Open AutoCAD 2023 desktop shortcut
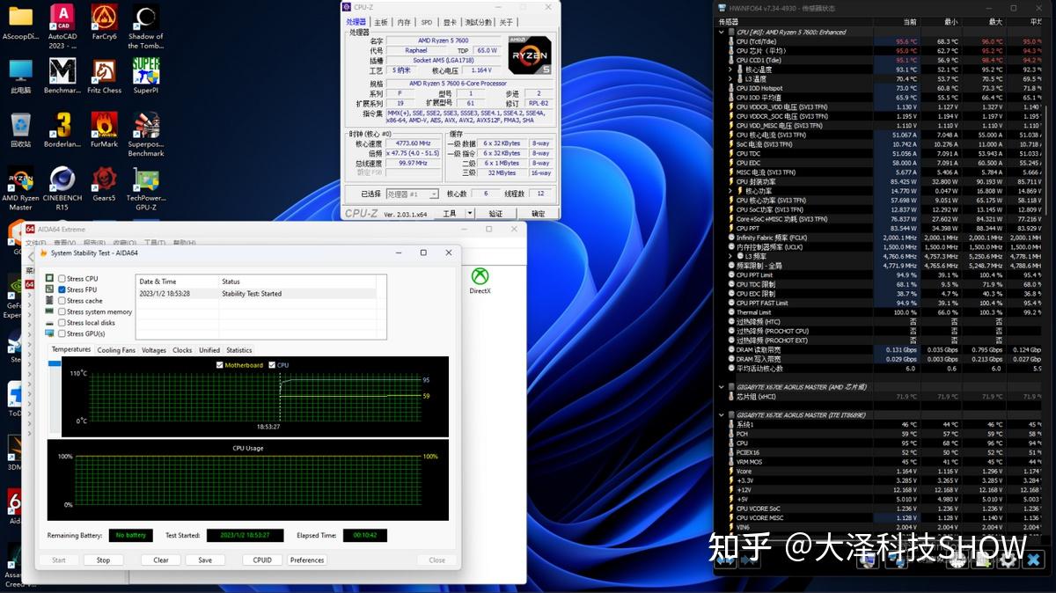Image resolution: width=1056 pixels, height=593 pixels. coord(62,25)
